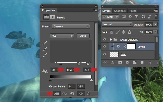Add a layer mask in Layers panel
Viewport: 163px width, 102px height.
[x=120, y=63]
